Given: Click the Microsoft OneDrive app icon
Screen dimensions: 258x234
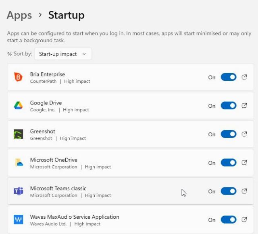Looking at the screenshot, I should (18, 163).
